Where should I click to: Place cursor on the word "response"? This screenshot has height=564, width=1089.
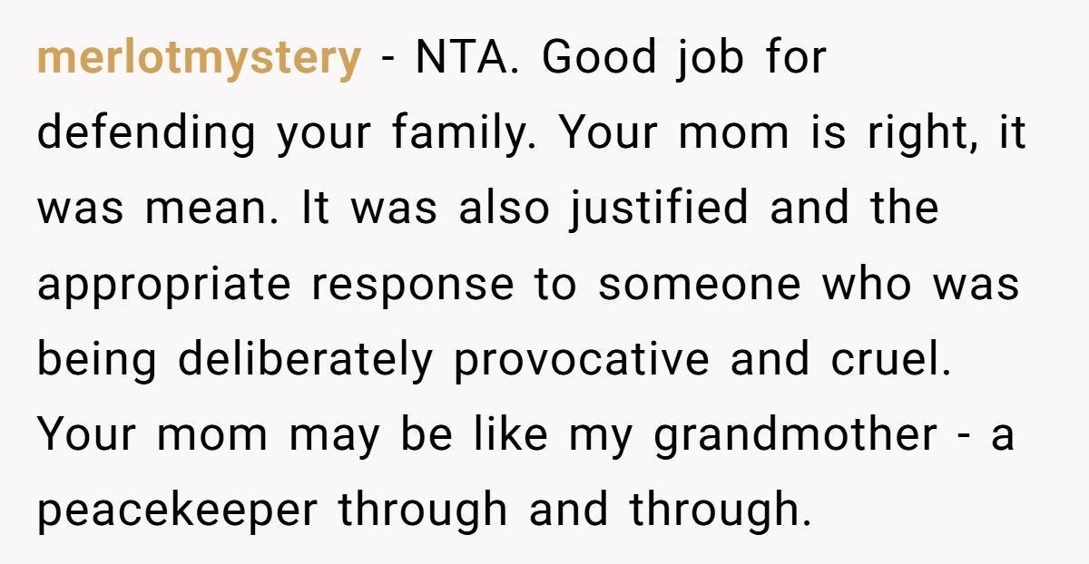[x=413, y=285]
